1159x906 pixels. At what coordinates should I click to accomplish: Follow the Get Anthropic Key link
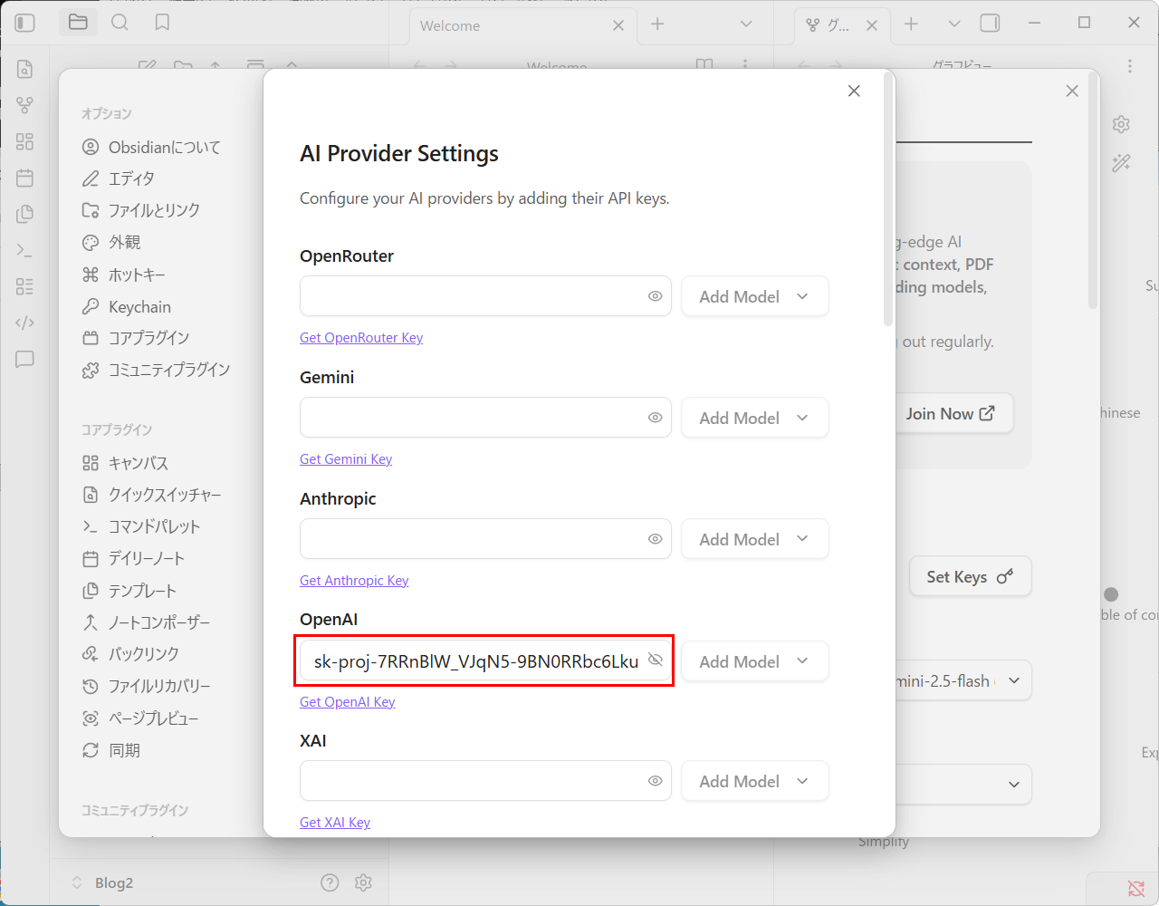click(x=354, y=581)
